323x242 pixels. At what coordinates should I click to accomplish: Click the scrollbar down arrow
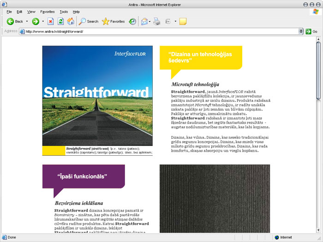pos(318,230)
